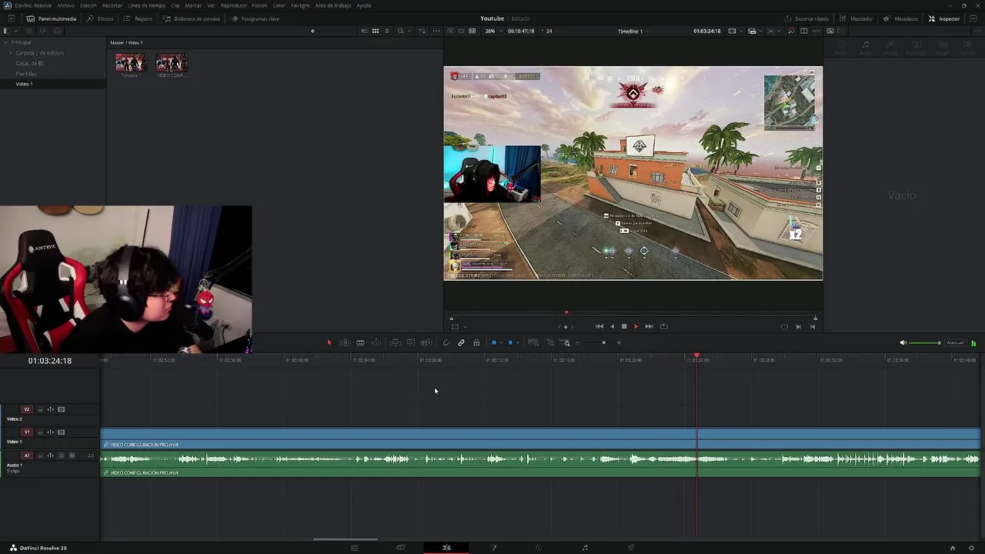Image resolution: width=985 pixels, height=554 pixels.
Task: Adjust the green volume slider
Action: coord(925,342)
